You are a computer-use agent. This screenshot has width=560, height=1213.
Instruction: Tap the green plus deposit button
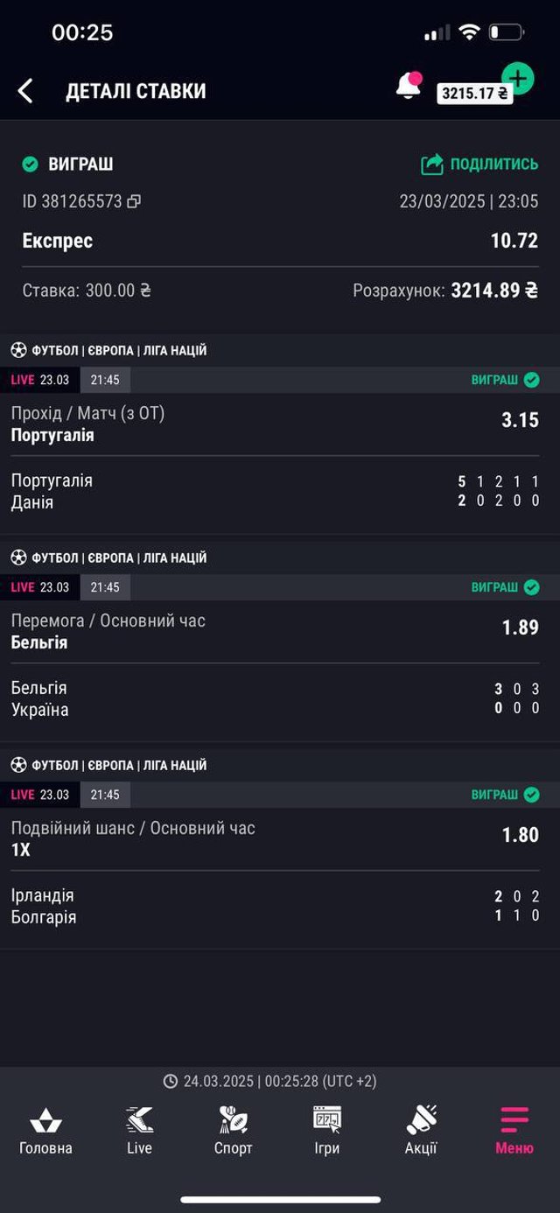point(518,79)
